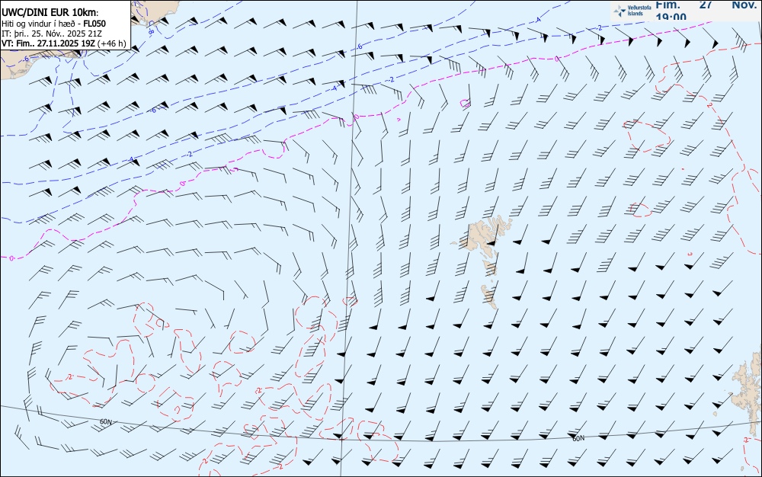Click the "60N" label west of the meridian line

tap(105, 421)
